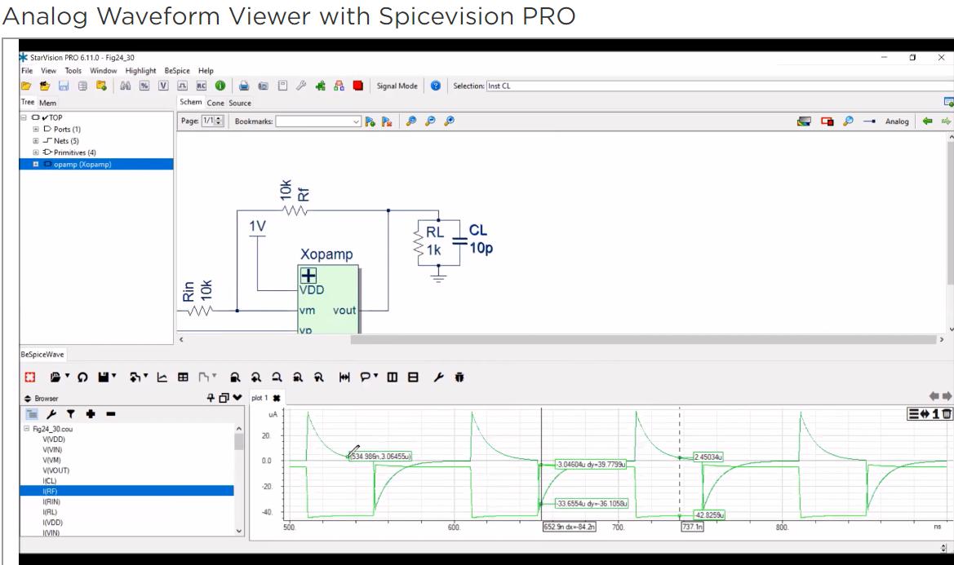Click the open folder icon in main toolbar
The image size is (954, 565).
tap(25, 86)
